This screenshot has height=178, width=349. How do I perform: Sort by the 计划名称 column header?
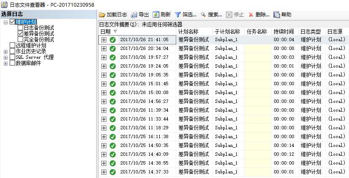click(194, 31)
